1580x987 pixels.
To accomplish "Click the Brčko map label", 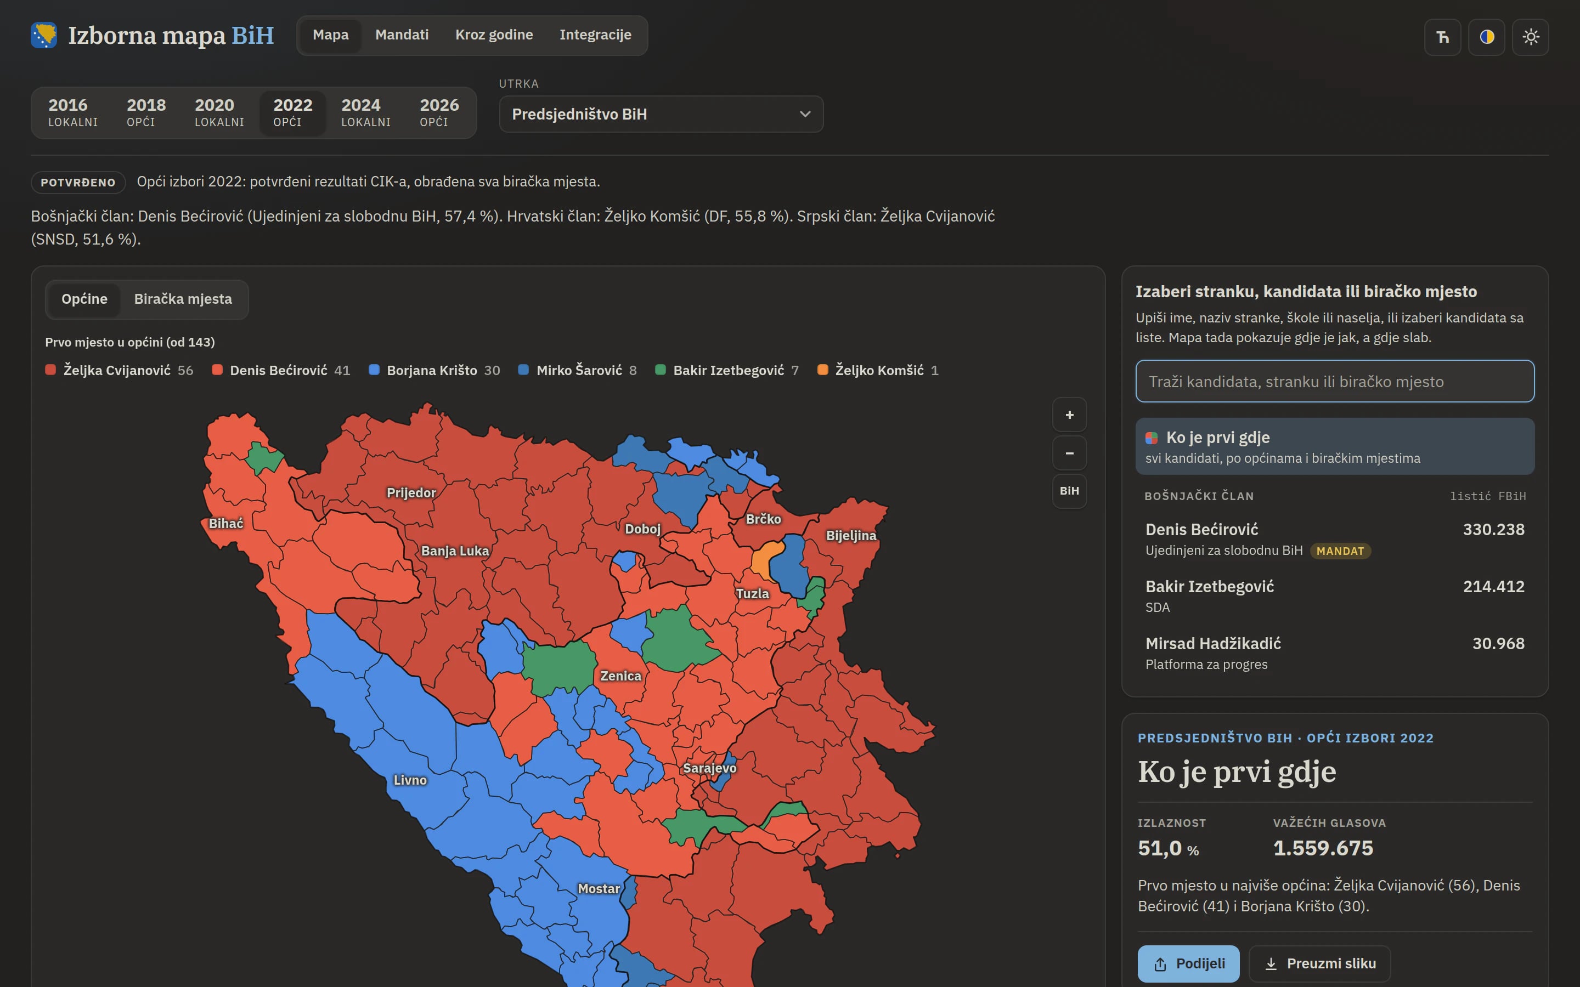I will tap(763, 520).
